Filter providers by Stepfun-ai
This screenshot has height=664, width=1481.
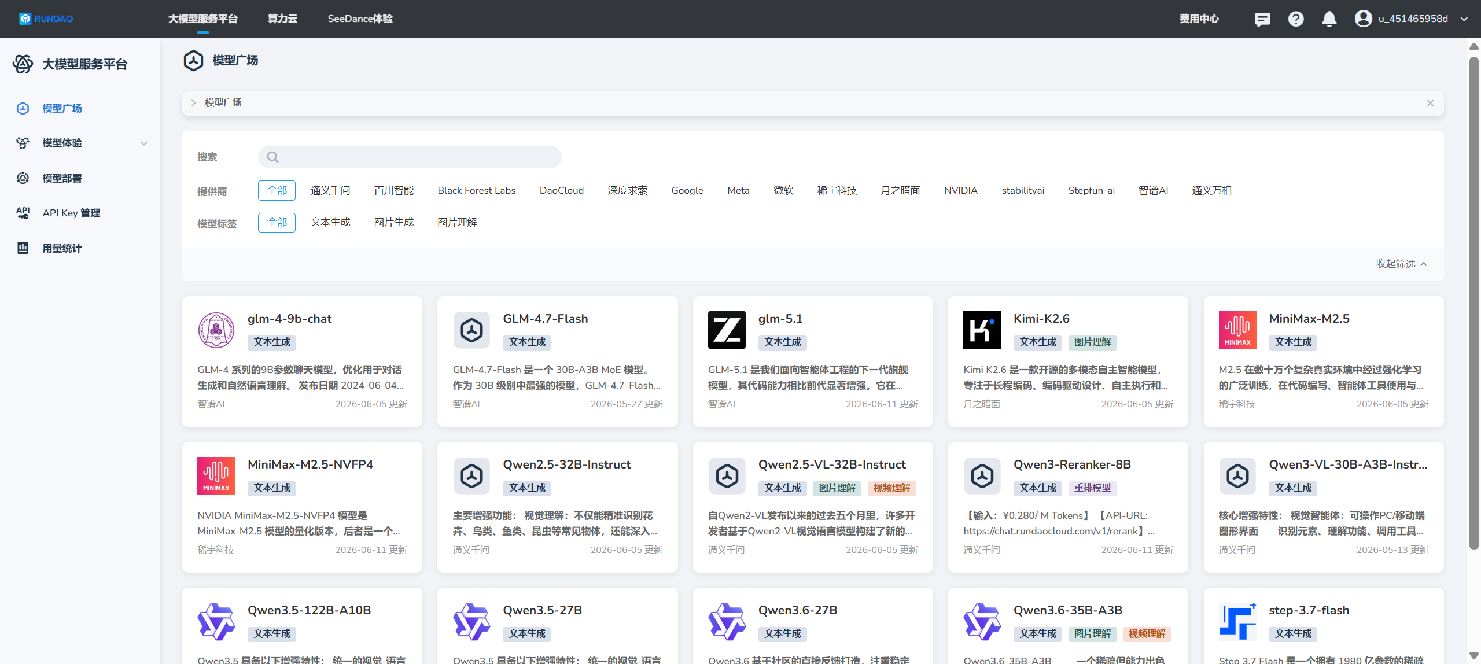tap(1091, 190)
